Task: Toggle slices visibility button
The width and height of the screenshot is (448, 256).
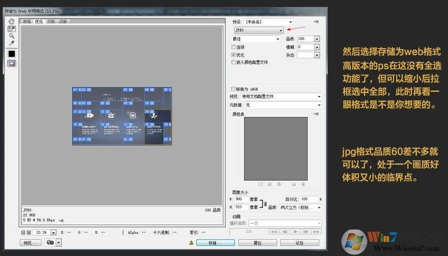Action: 11,63
